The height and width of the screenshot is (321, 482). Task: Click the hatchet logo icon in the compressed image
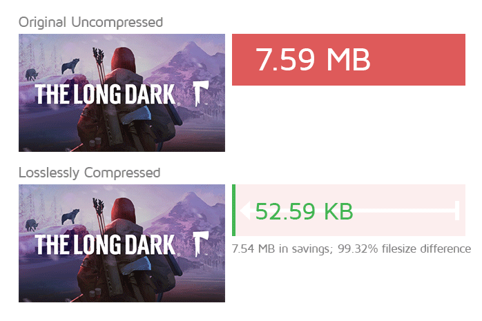(201, 244)
